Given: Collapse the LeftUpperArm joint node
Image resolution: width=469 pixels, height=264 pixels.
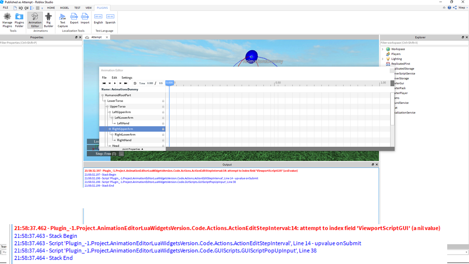Looking at the screenshot, I should click(x=110, y=112).
